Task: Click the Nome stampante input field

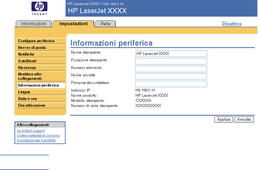Action: (171, 54)
